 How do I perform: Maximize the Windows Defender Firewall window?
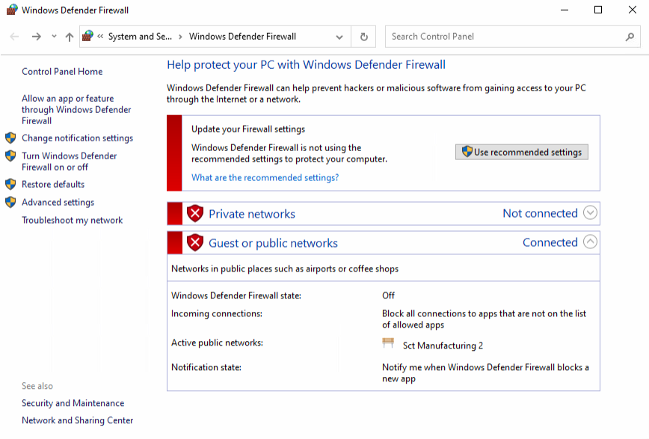click(598, 10)
